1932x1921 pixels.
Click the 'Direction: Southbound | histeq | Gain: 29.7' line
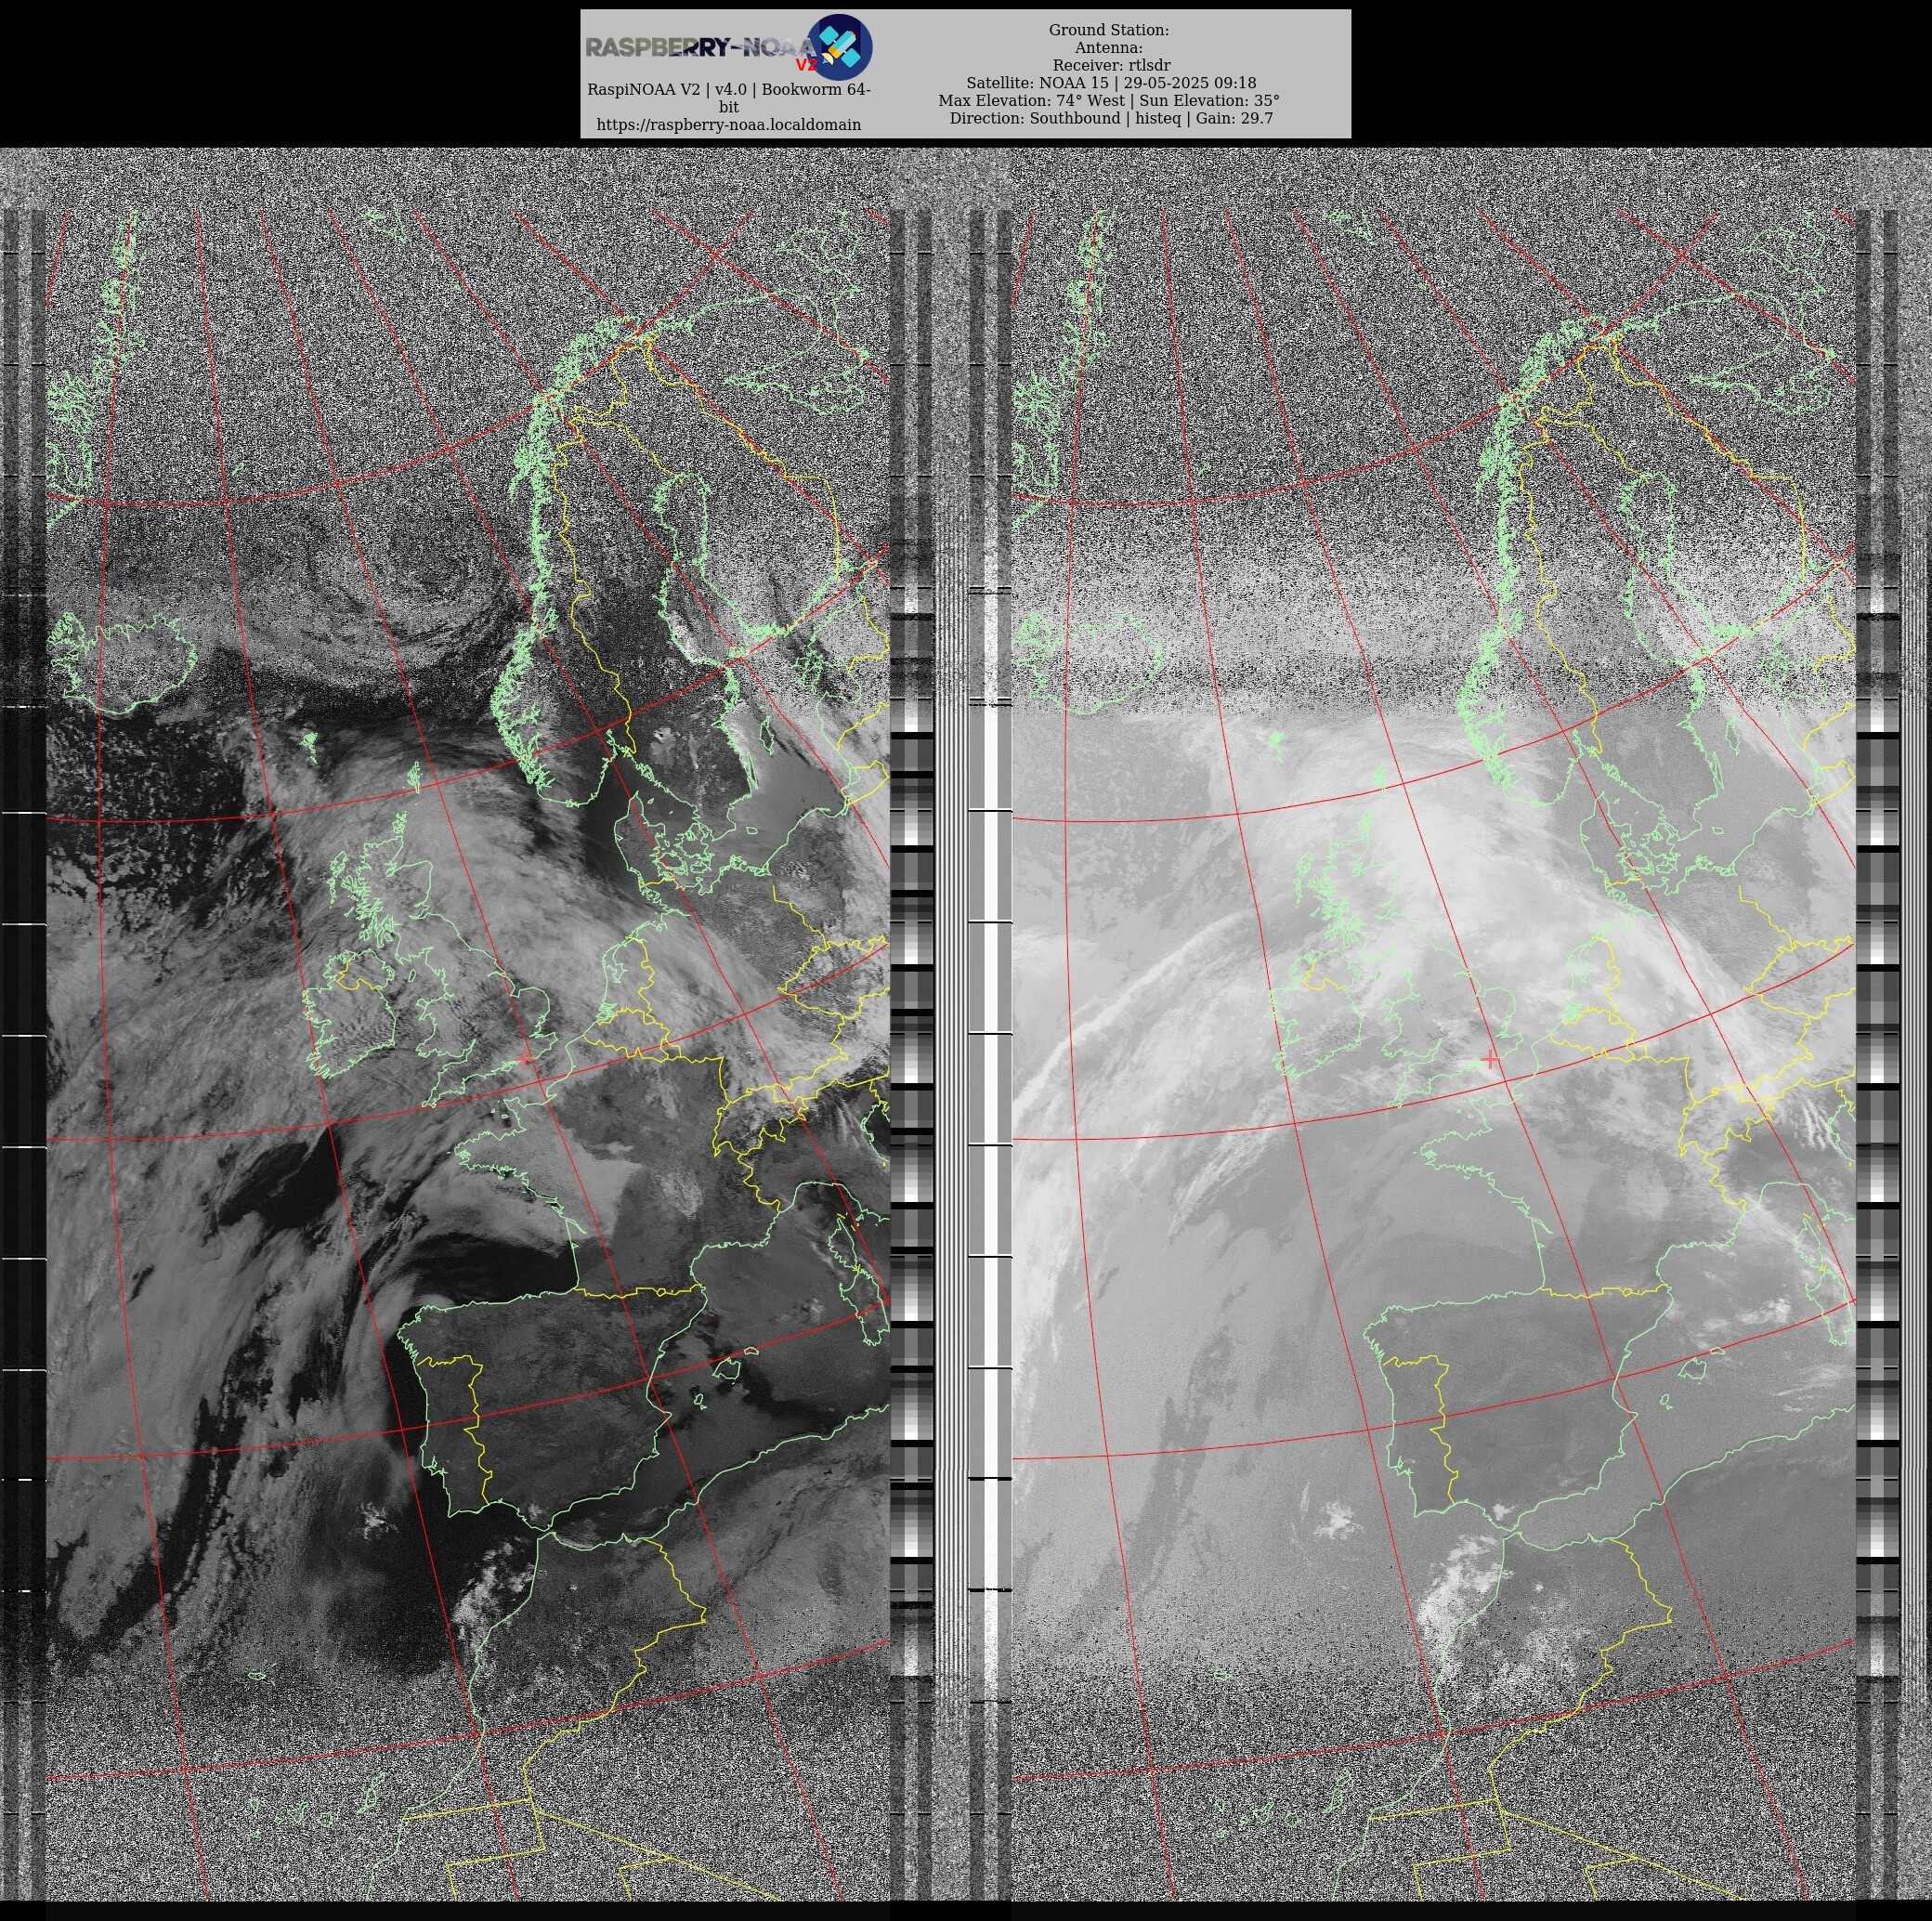click(x=1110, y=118)
